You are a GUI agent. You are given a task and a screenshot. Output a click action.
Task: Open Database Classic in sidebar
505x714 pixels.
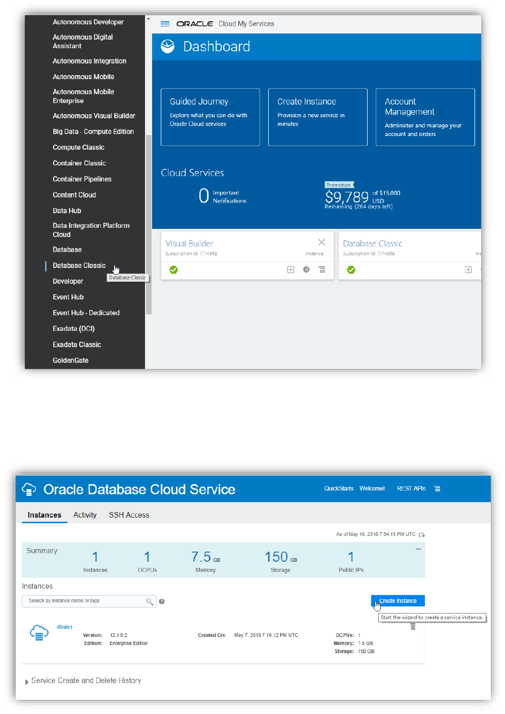[x=79, y=265]
